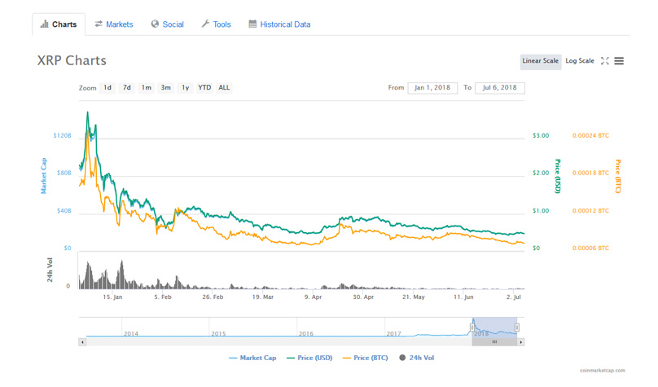Click the navigator scrollbar right arrow

click(520, 342)
